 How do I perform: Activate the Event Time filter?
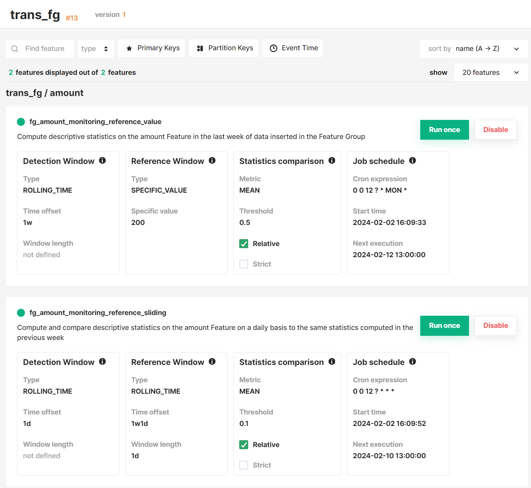292,48
